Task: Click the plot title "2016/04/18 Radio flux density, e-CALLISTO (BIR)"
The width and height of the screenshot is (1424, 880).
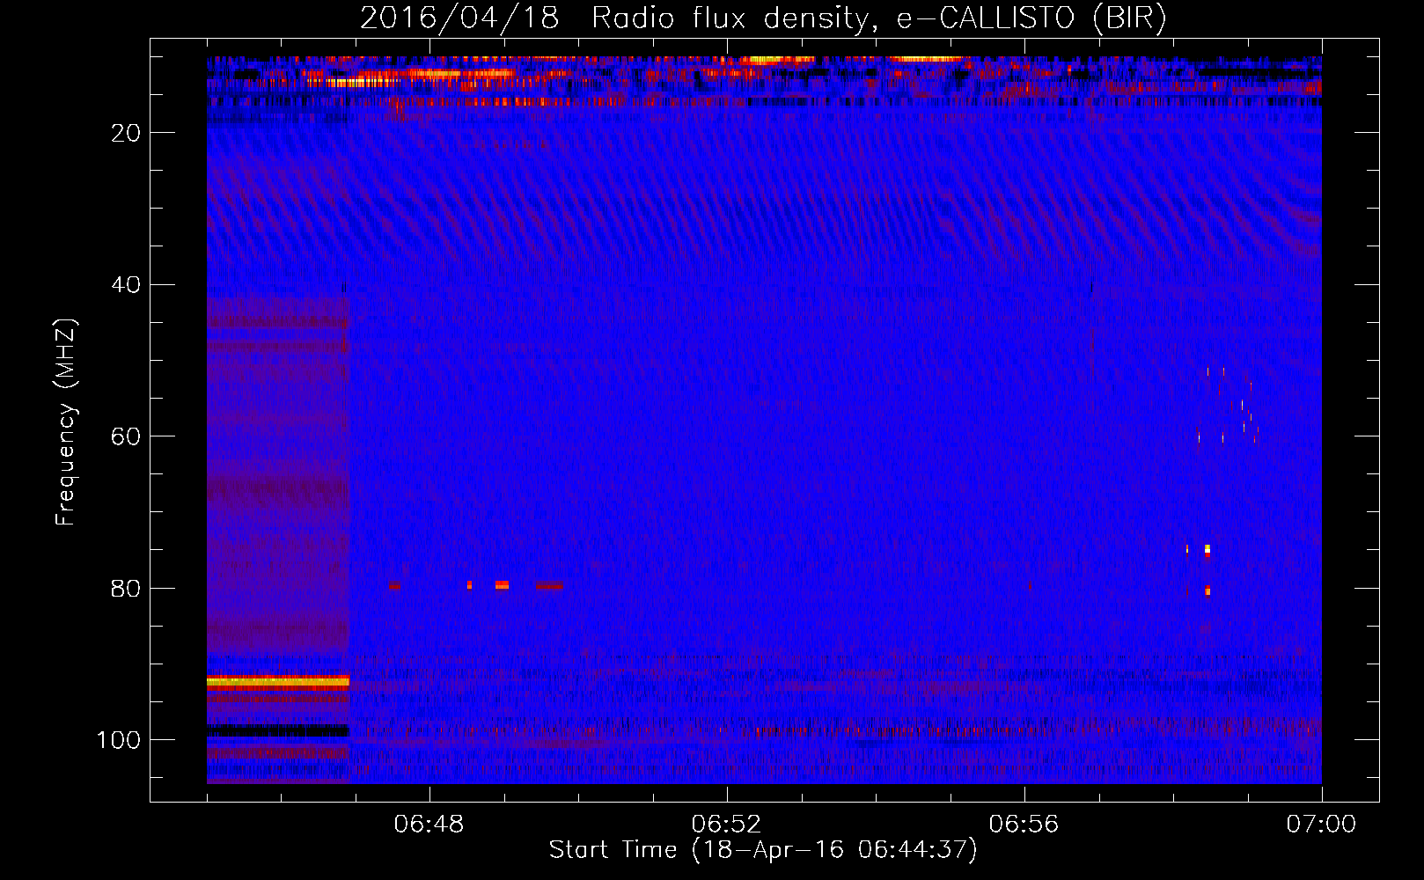Action: 763,18
